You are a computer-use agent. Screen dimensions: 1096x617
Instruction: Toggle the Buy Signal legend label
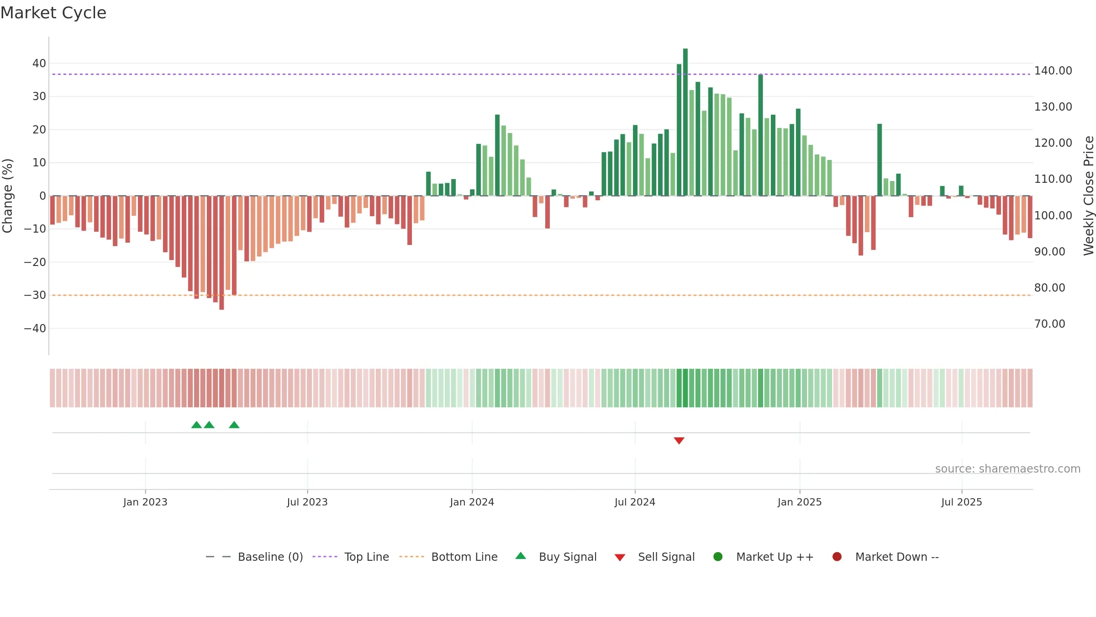point(568,557)
